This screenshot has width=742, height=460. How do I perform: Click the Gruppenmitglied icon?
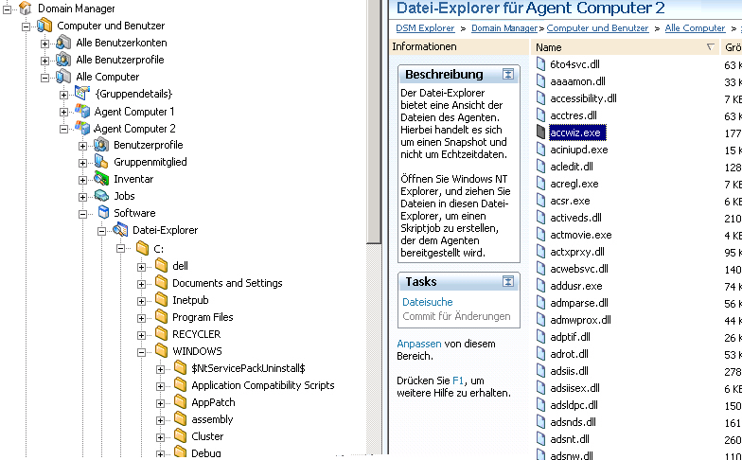pyautogui.click(x=101, y=162)
